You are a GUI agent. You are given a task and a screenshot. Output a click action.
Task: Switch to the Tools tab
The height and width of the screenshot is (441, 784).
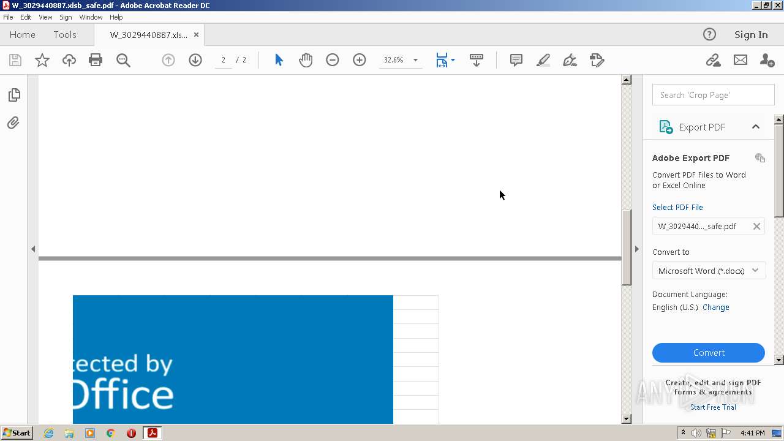click(x=65, y=34)
